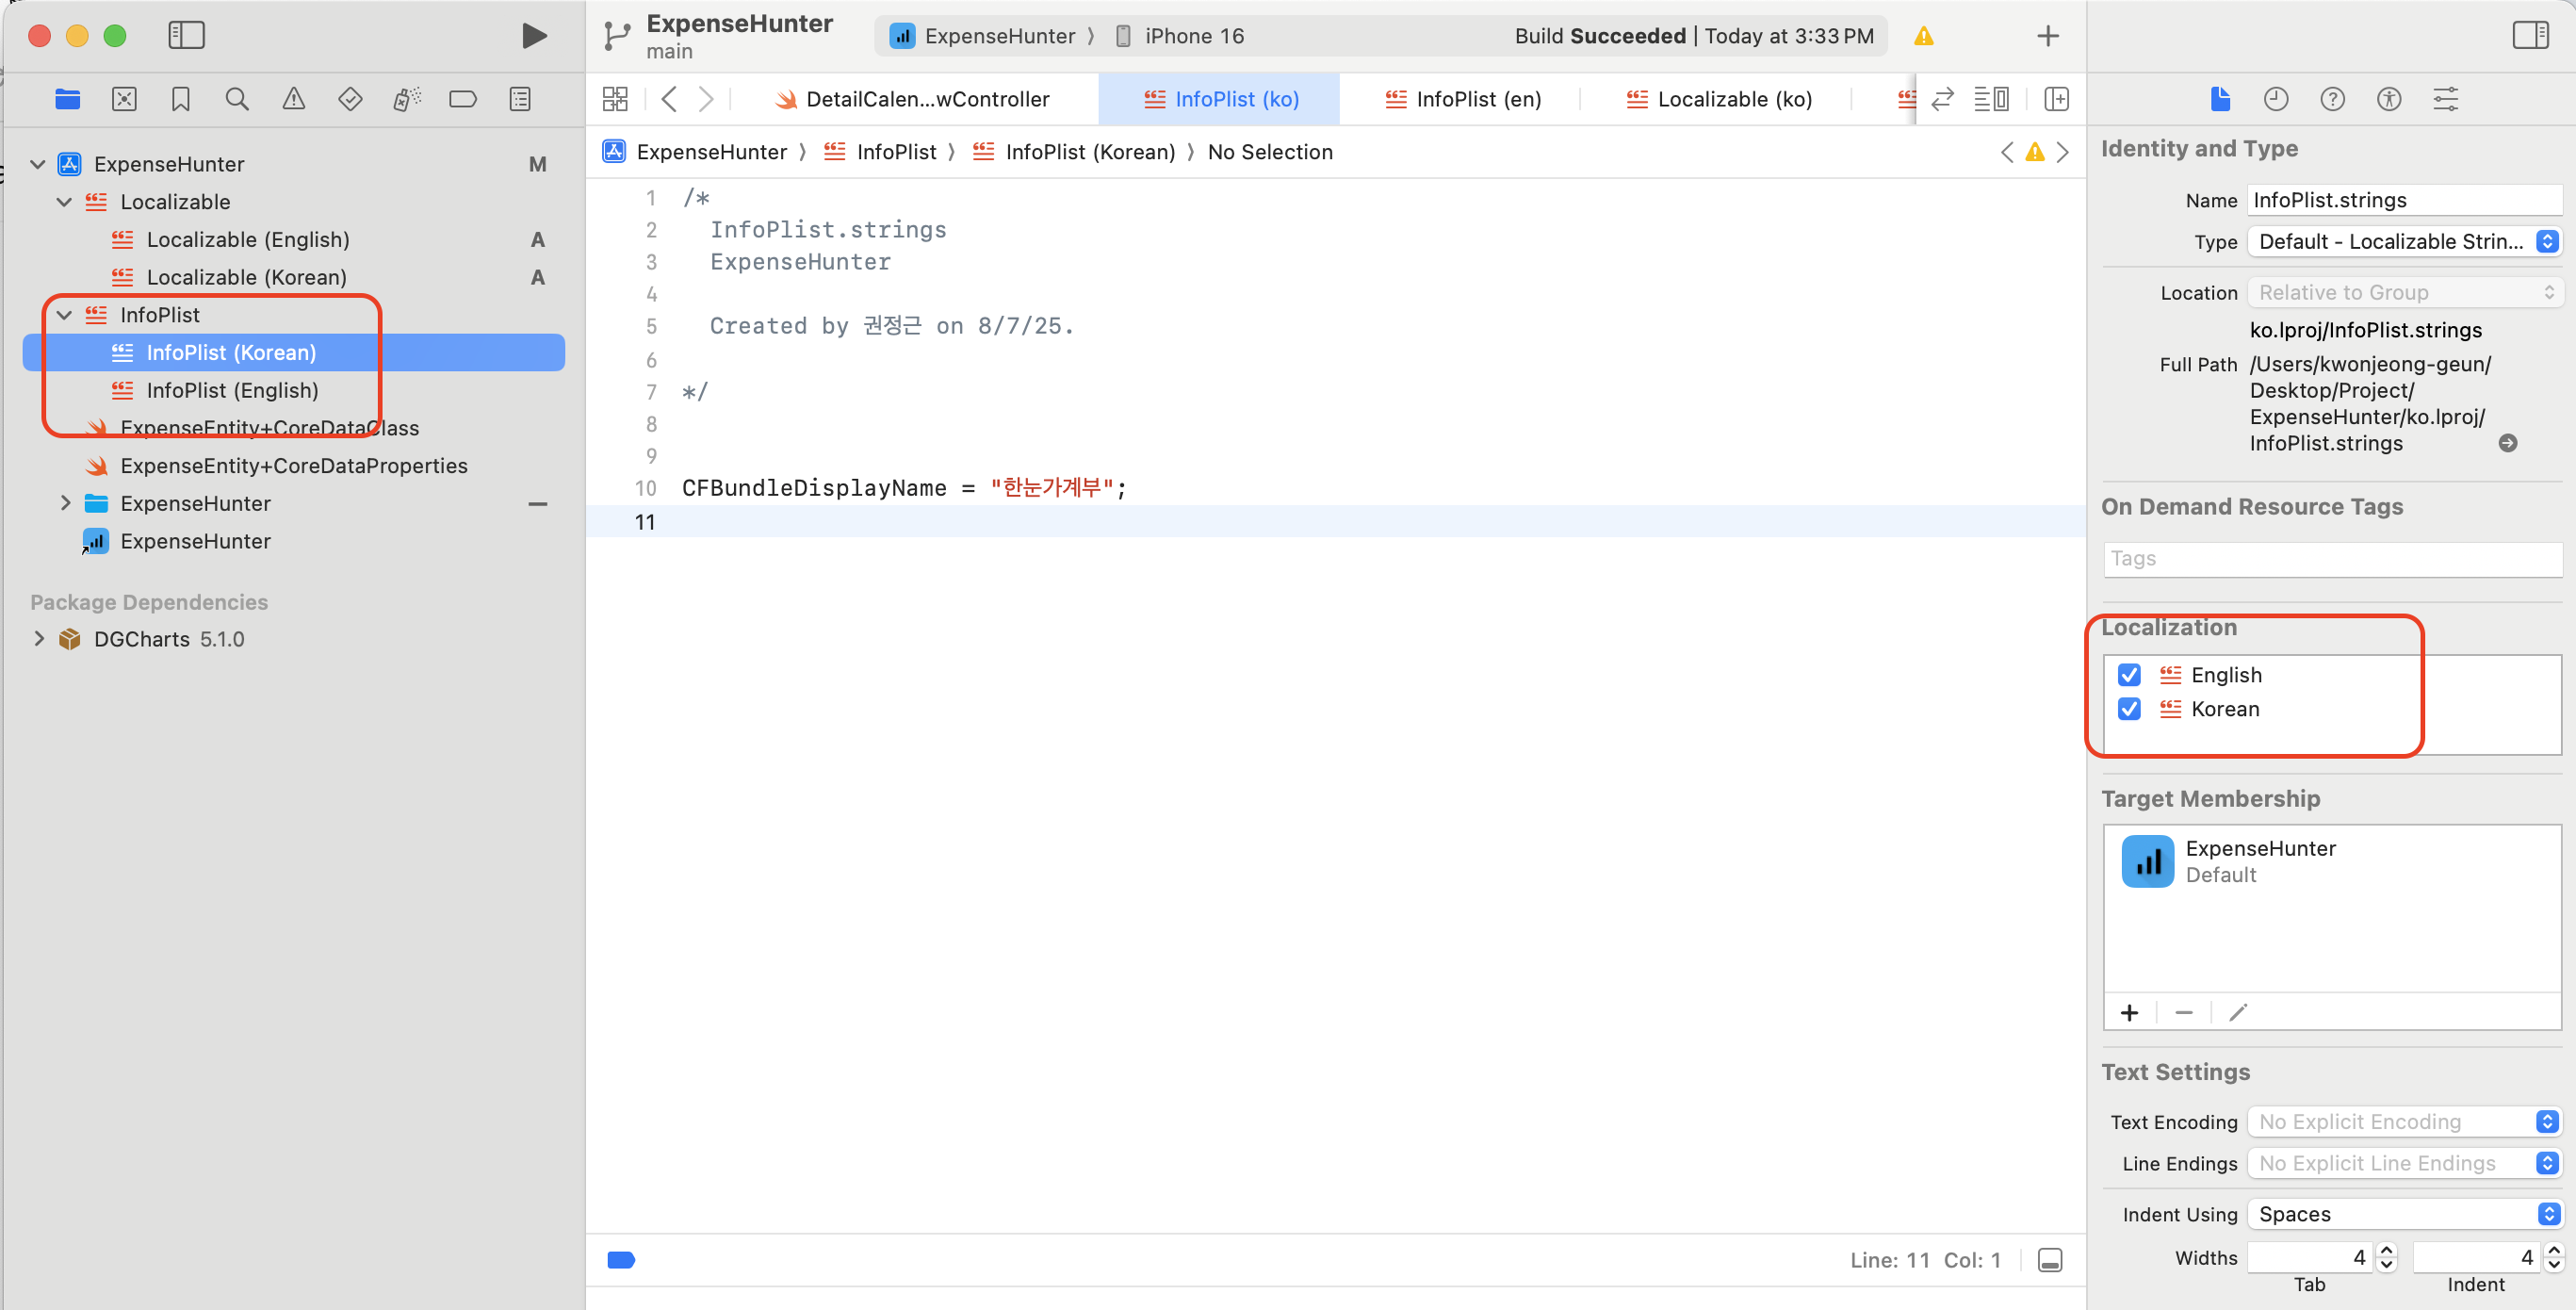Screen dimensions: 2576x1310
Task: Open the Quick Help inspector
Action: tap(2332, 99)
